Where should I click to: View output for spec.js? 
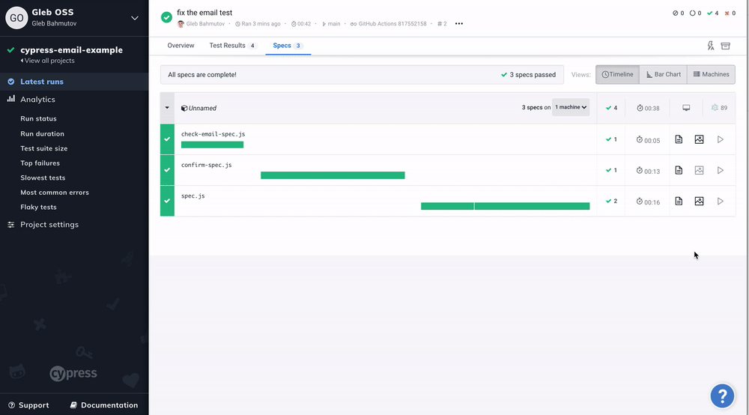point(679,202)
